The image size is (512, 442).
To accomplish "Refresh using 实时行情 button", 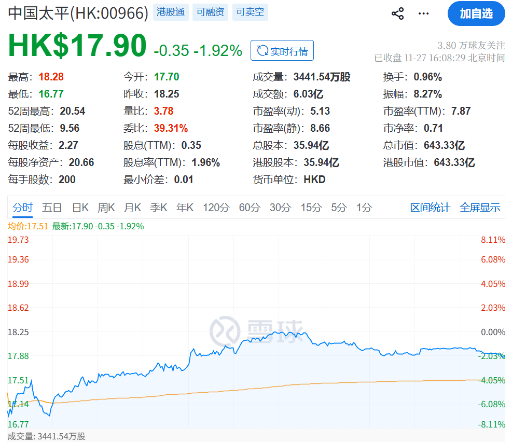I will click(282, 51).
